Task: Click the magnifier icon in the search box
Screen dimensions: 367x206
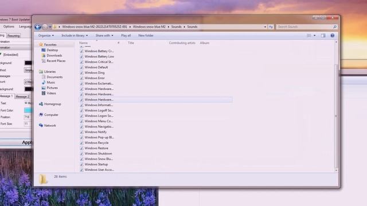Action: click(x=335, y=27)
